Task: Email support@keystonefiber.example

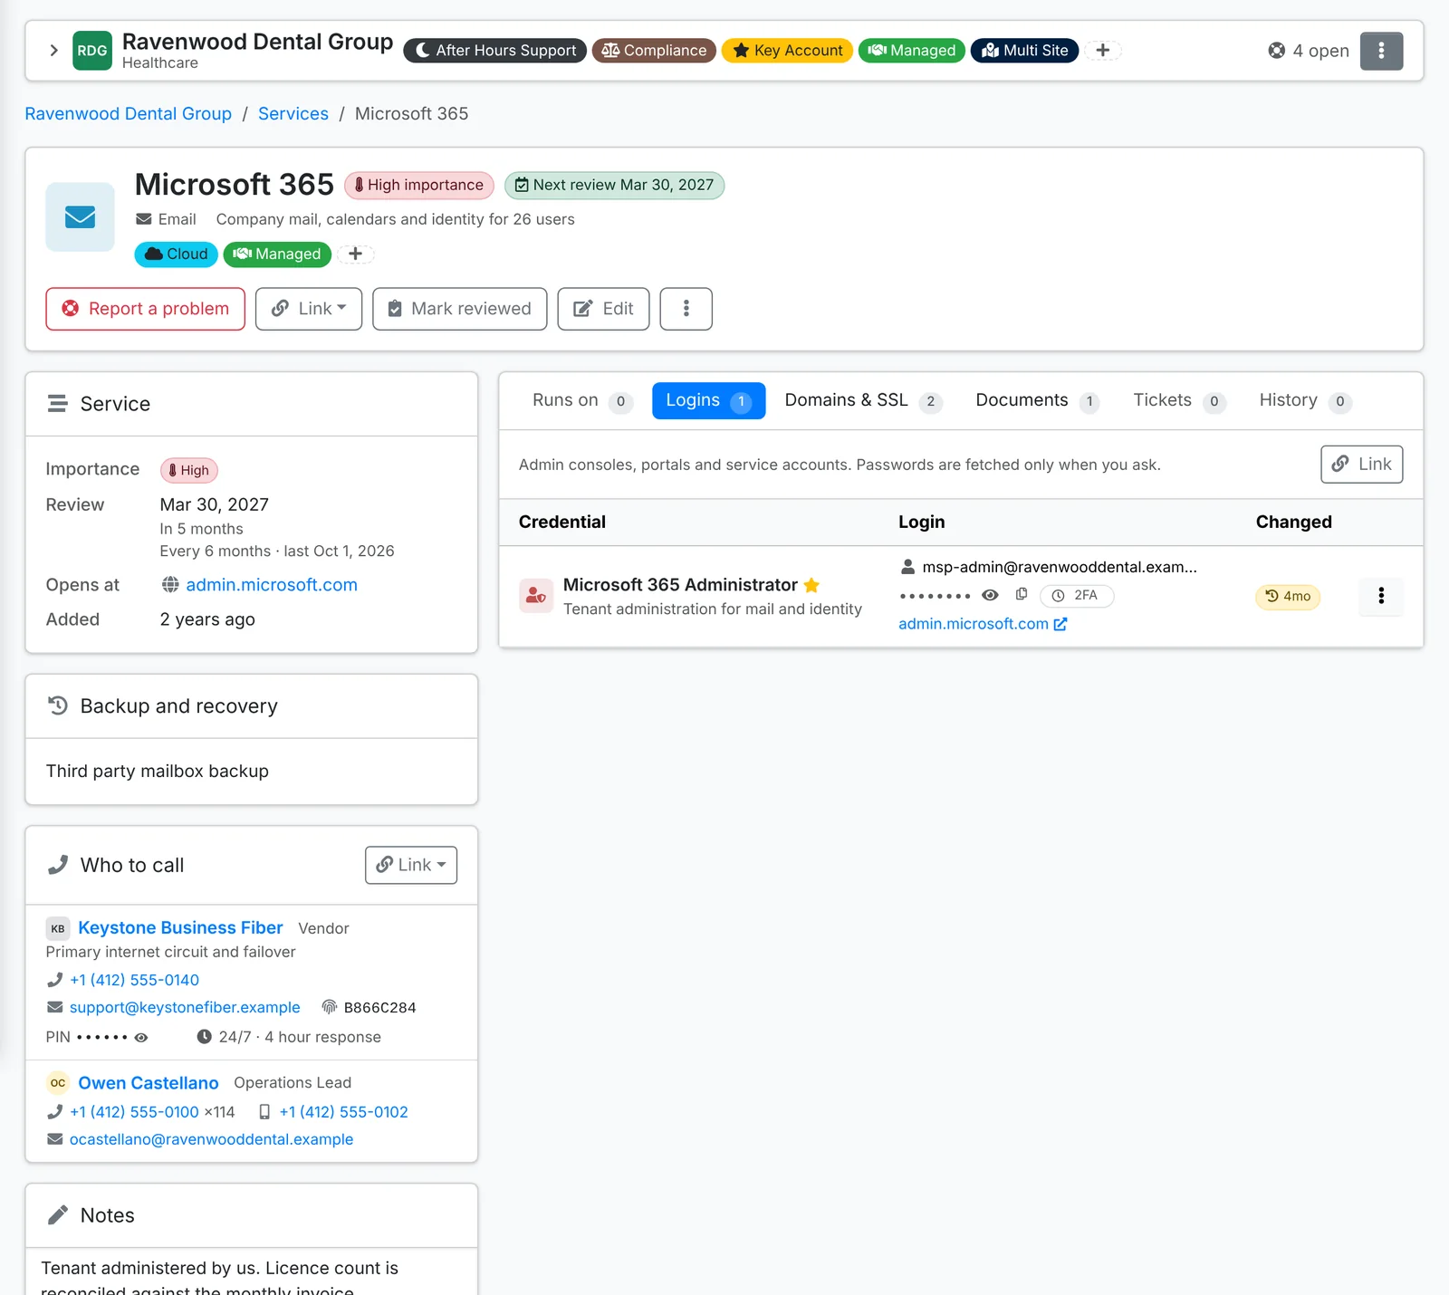Action: point(185,1007)
